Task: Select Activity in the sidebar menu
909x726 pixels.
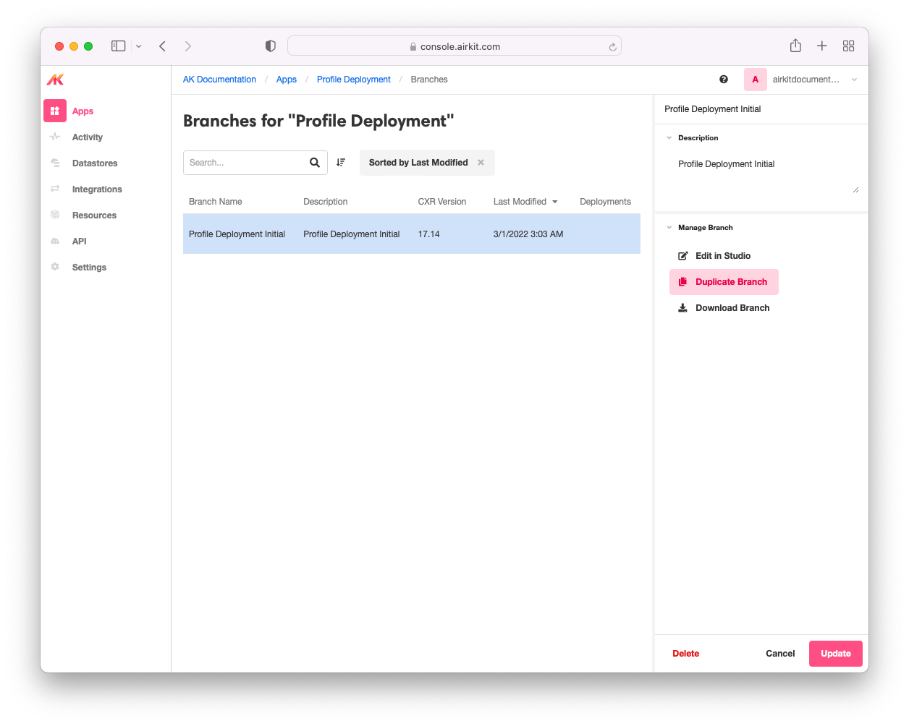Action: click(x=88, y=137)
